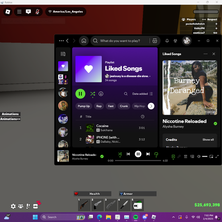Viewport: 222px width, 222px height.
Task: Enter Spotify full screen mode
Action: tap(217, 156)
